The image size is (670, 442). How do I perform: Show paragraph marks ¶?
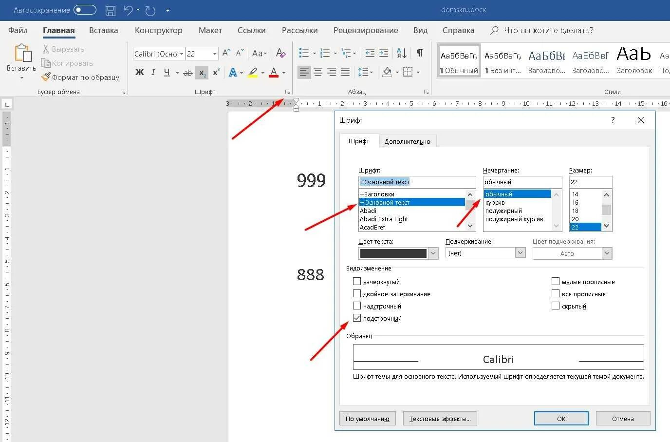420,53
